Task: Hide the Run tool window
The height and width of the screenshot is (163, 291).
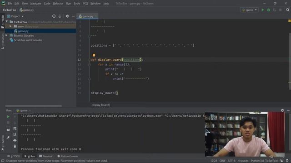Action: coord(288,110)
